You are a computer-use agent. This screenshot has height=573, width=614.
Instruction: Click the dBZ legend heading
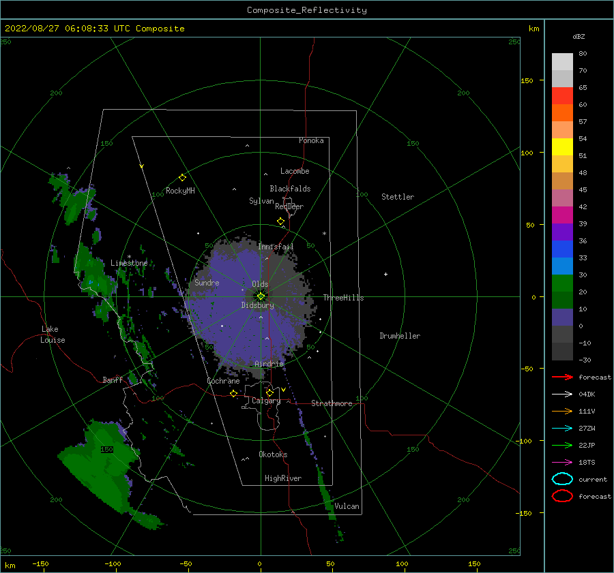coord(579,36)
